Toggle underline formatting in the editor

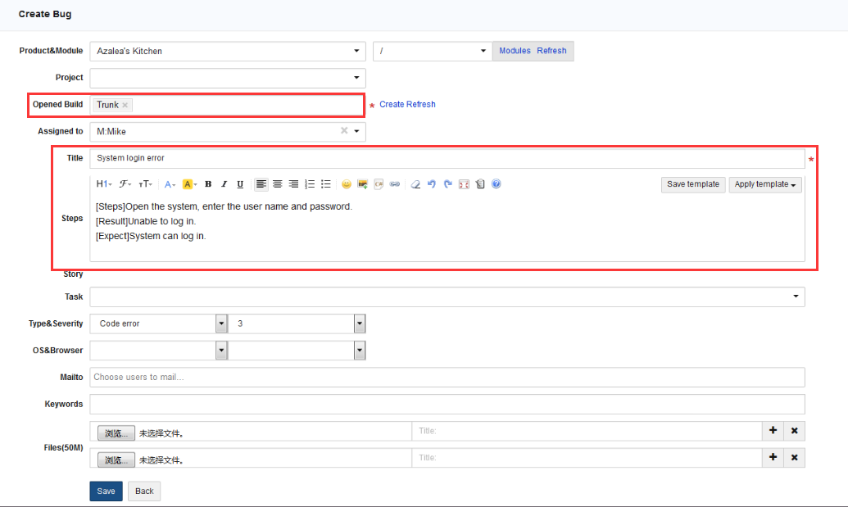point(240,184)
